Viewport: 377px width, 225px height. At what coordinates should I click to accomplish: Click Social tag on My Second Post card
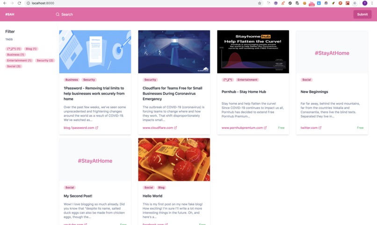click(70, 188)
